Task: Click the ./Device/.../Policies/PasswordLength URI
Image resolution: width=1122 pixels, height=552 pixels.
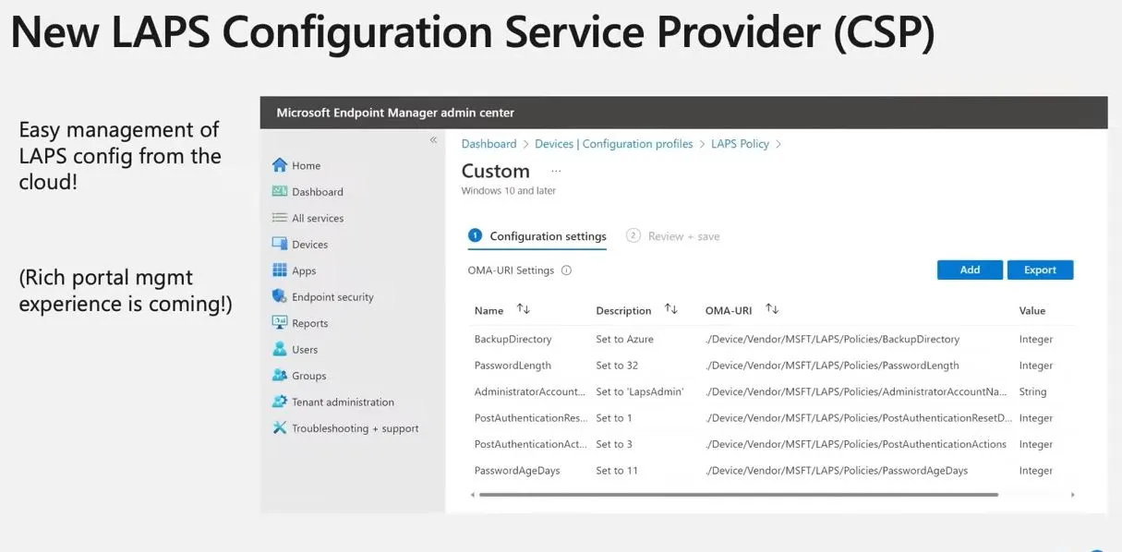Action: 831,366
